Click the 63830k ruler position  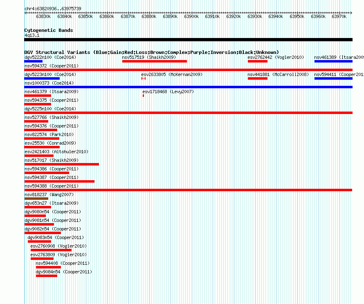coord(43,16)
